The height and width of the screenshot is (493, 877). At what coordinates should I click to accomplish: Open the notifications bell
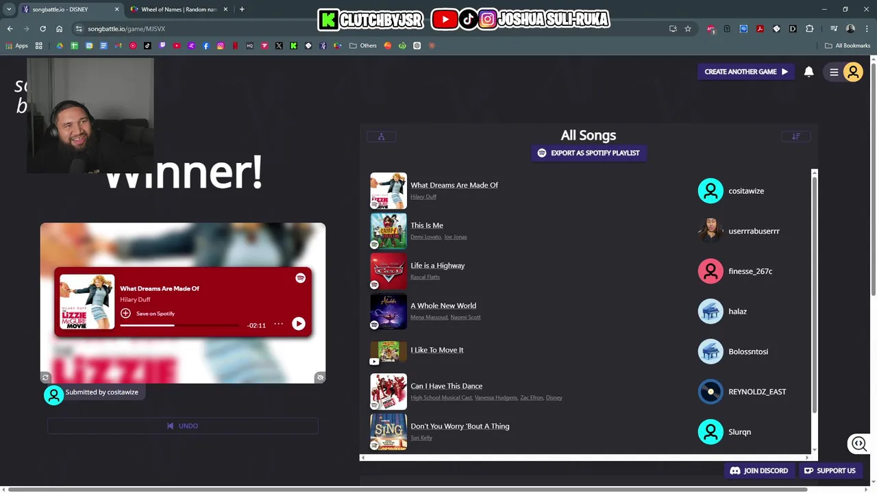[x=808, y=72]
